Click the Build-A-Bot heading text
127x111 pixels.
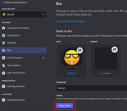64,31
